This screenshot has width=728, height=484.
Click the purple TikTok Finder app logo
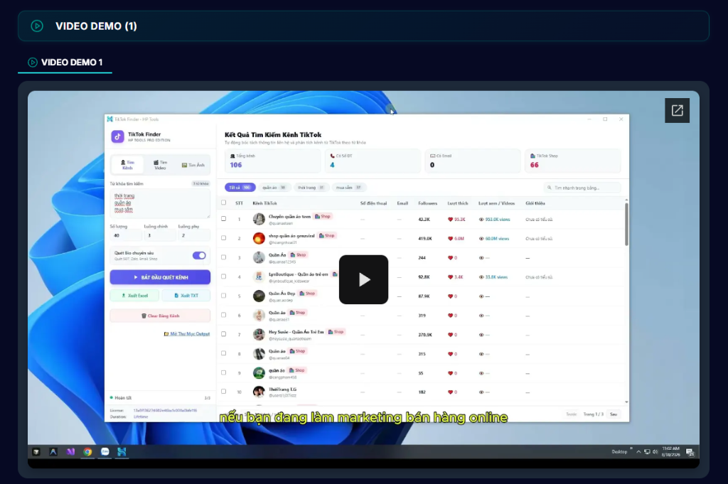[117, 136]
